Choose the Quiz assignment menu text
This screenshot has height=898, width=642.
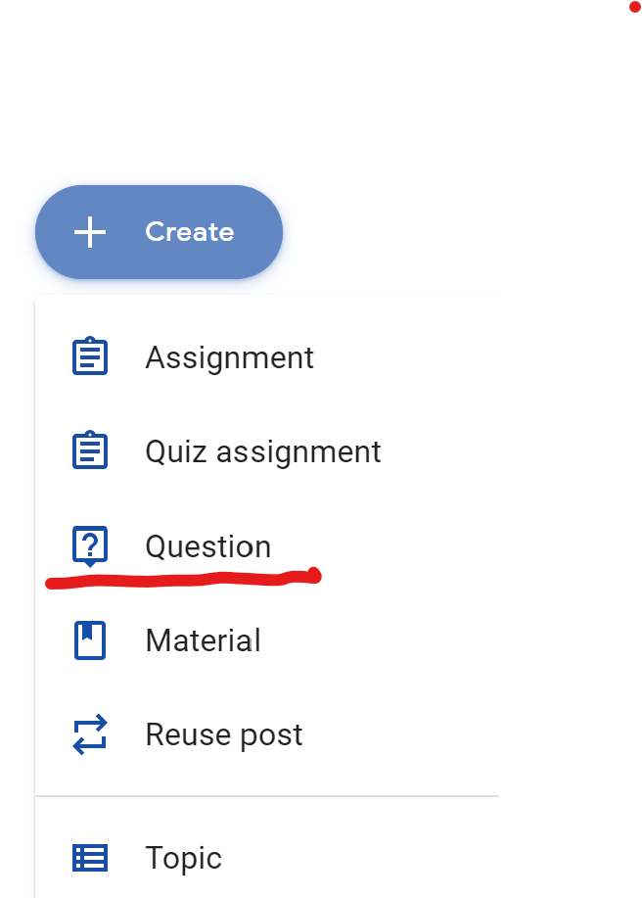click(262, 451)
